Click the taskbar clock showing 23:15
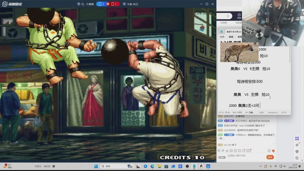 click(293, 166)
